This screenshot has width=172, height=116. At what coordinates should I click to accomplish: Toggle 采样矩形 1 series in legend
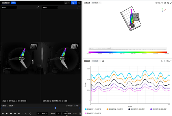tap(93, 109)
